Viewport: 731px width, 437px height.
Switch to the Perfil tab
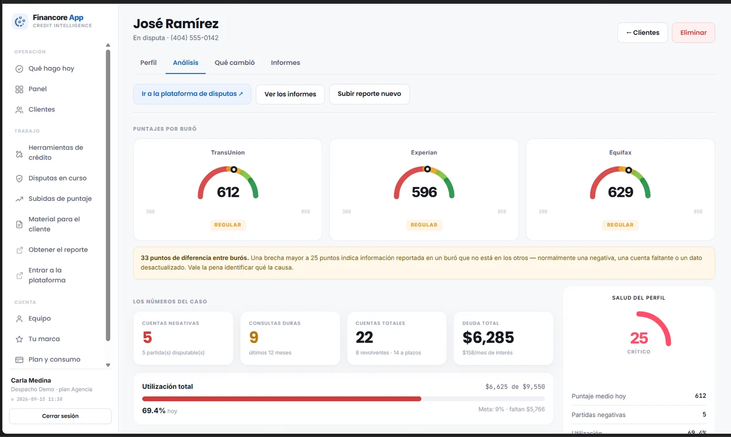click(148, 63)
